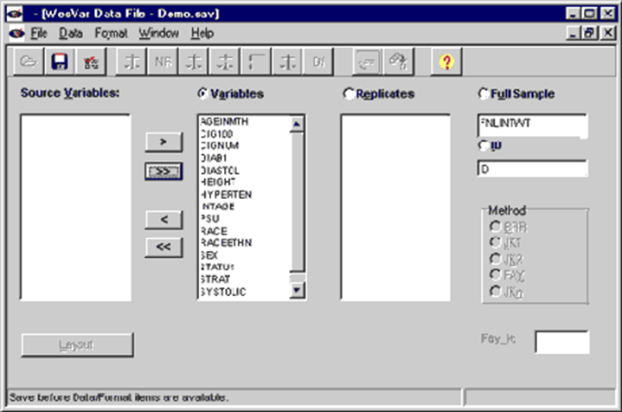Click document eye icon beside File menu
Viewport: 622px width, 412px height.
pyautogui.click(x=16, y=33)
